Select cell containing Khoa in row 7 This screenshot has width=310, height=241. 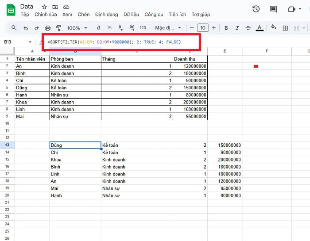click(x=32, y=102)
